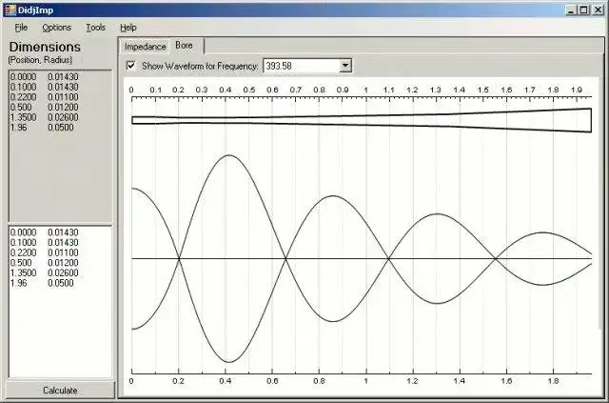The width and height of the screenshot is (609, 403).
Task: Click the bore shape outline drawing
Action: tap(362, 120)
